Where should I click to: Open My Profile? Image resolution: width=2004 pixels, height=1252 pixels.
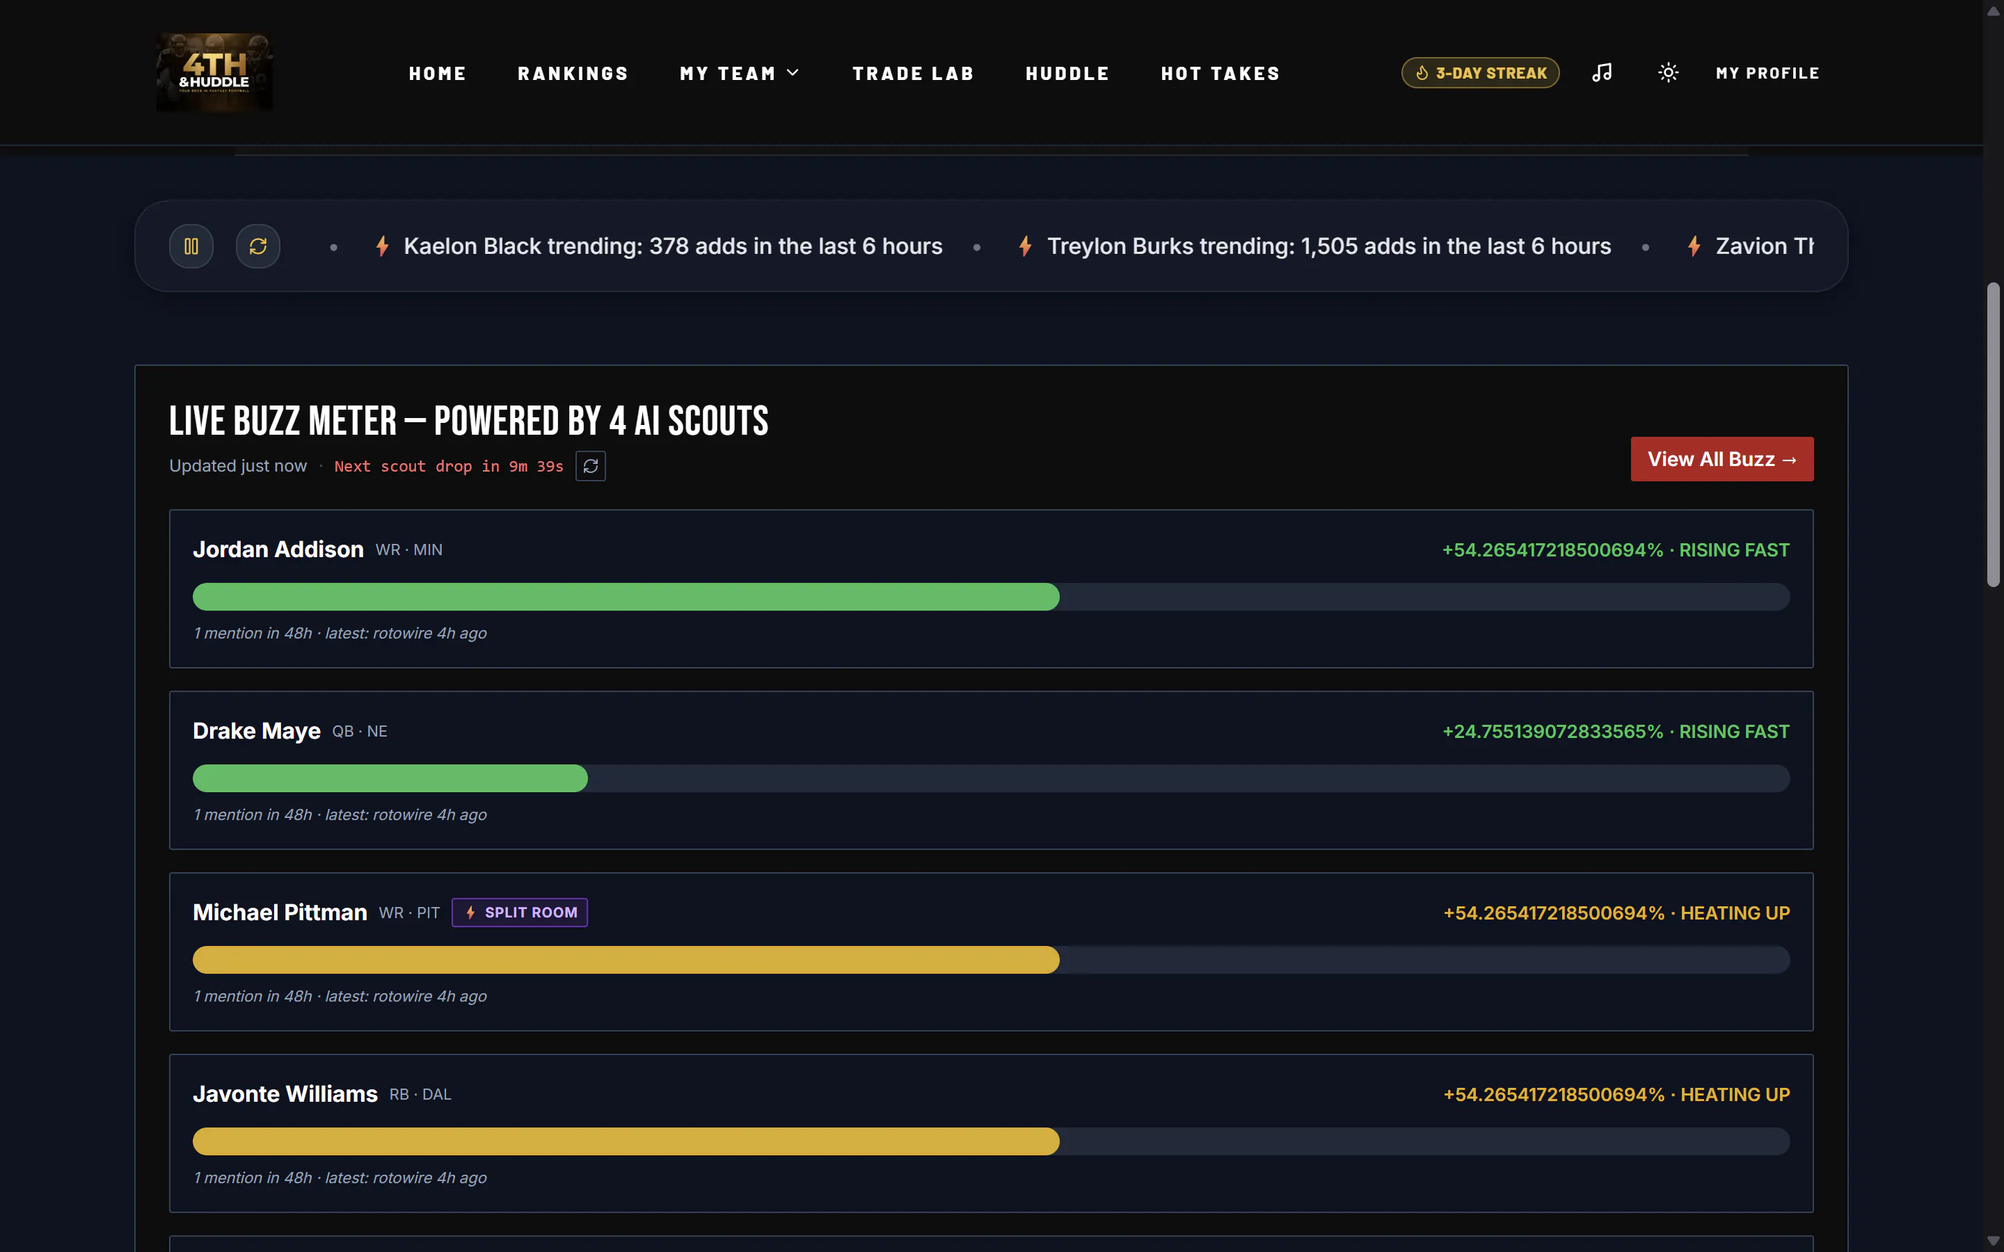[1767, 73]
